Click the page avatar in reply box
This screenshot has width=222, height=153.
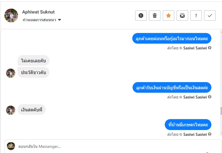tap(11, 146)
